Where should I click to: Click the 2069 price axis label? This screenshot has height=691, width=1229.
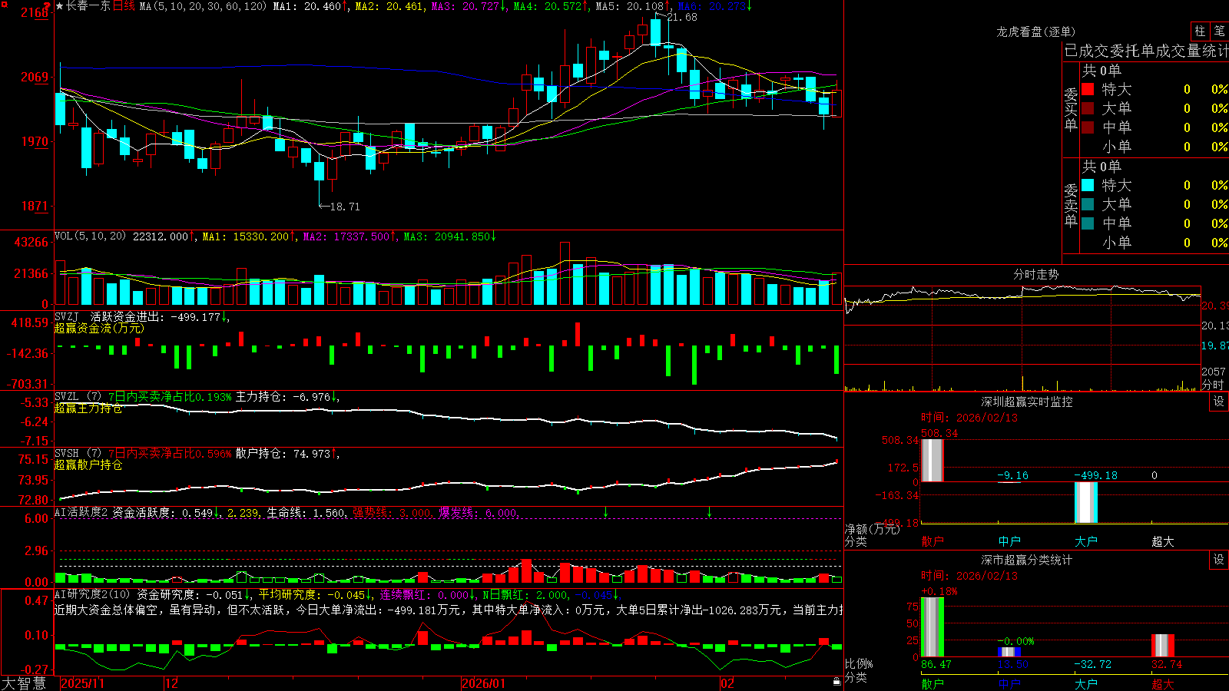(x=34, y=77)
